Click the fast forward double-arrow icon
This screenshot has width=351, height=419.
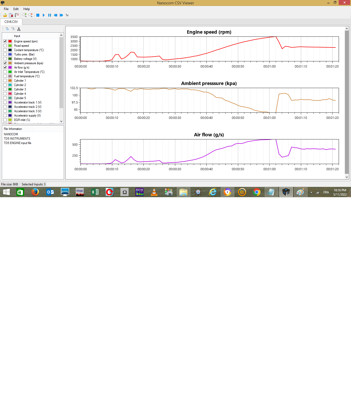[61, 15]
